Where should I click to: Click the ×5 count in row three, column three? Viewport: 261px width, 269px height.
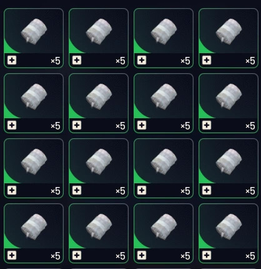click(185, 191)
